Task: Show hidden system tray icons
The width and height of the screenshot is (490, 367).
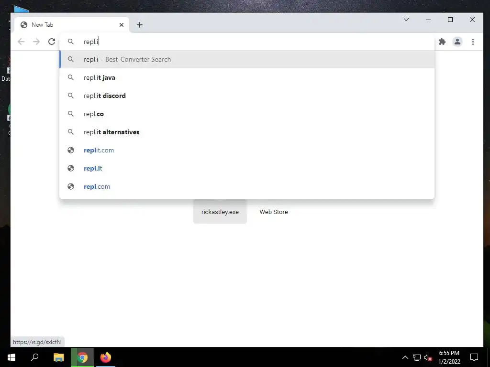Action: (405, 357)
